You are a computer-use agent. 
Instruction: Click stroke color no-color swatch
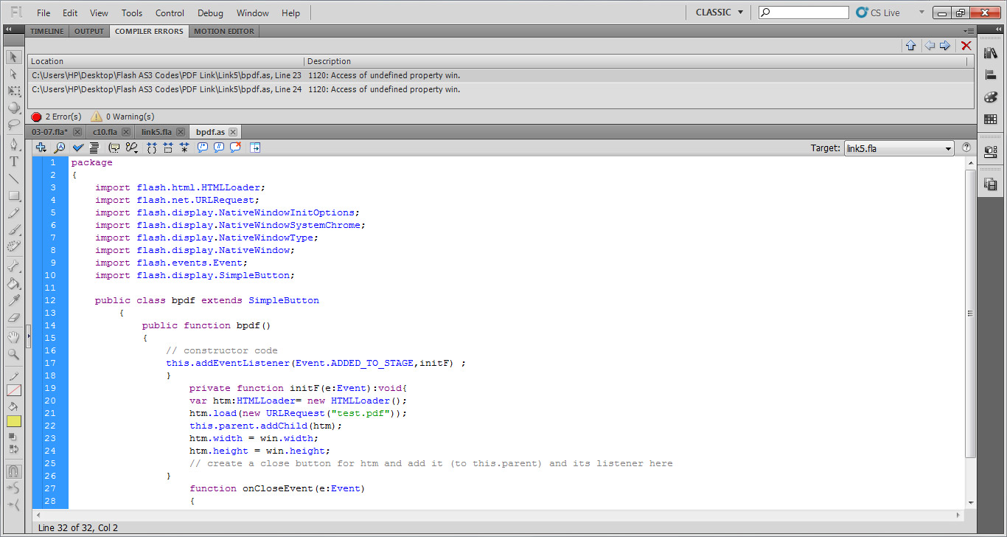(13, 390)
